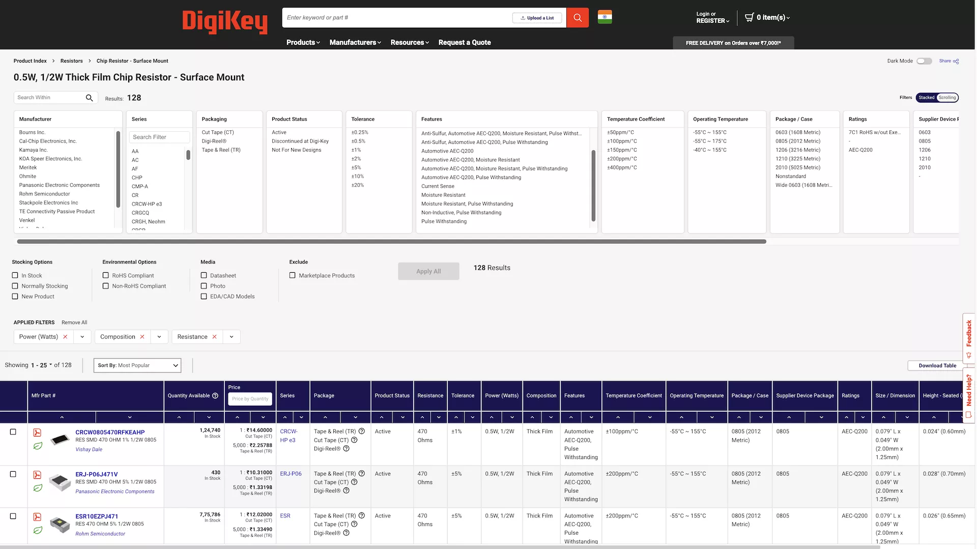This screenshot has width=977, height=549.
Task: Click the Feedback side tab
Action: tap(969, 338)
